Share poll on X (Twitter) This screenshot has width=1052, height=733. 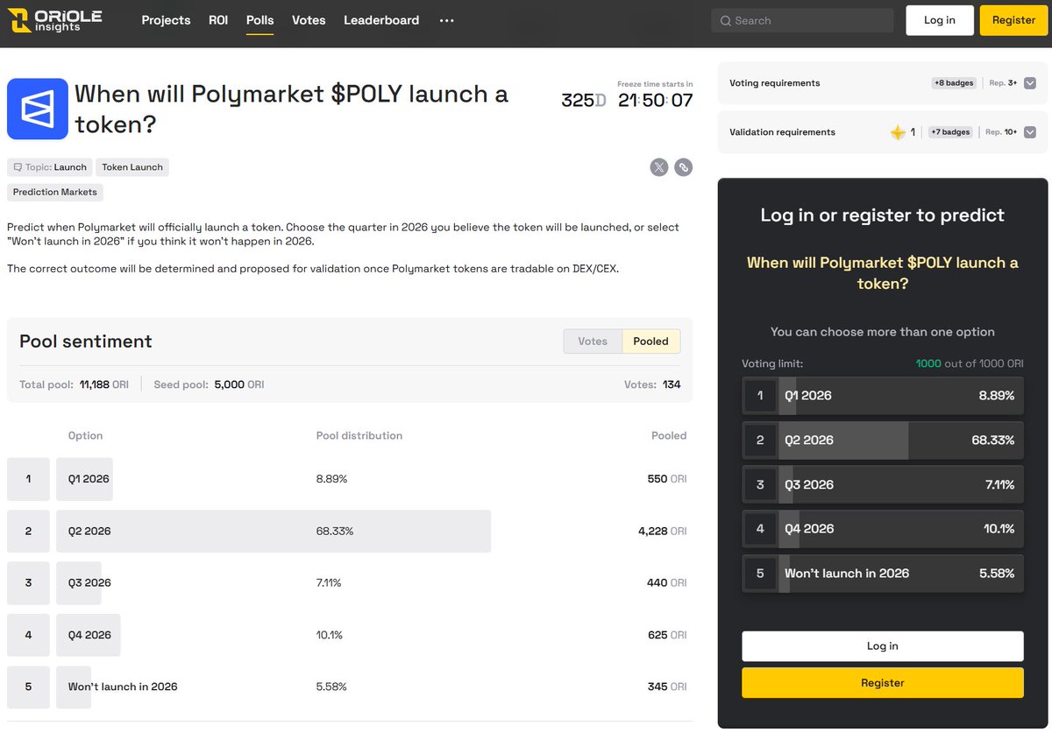(x=659, y=167)
